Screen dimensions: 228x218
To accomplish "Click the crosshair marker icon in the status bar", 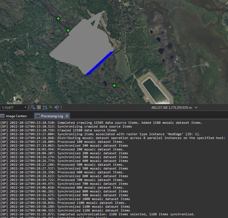I will tap(51, 107).
